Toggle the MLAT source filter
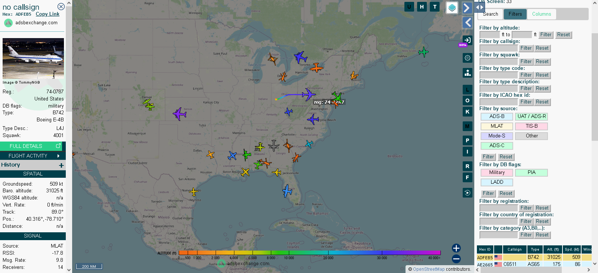 point(497,126)
